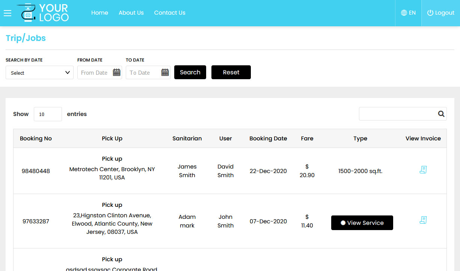Click the table search magnifier icon
This screenshot has height=271, width=460.
pos(441,114)
